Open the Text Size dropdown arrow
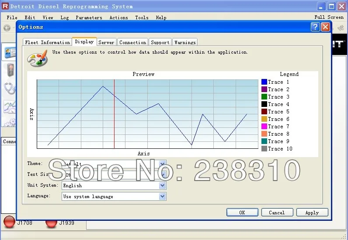 tap(163, 175)
